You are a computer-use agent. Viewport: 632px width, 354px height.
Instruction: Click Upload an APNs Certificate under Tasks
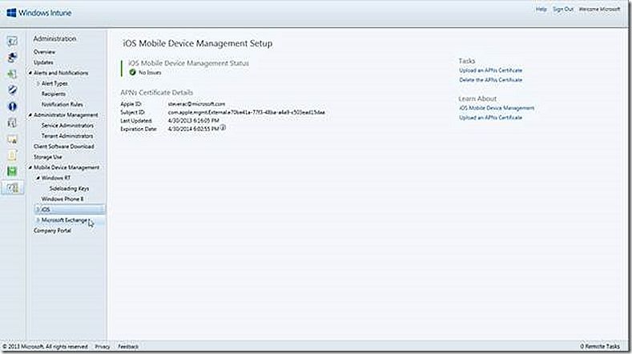click(490, 70)
